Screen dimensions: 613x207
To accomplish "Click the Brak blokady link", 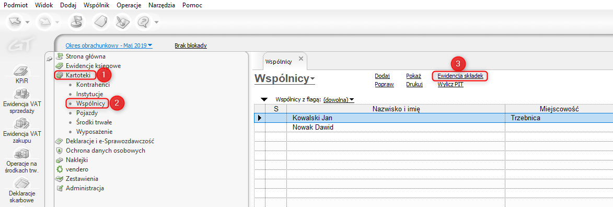I will 190,45.
